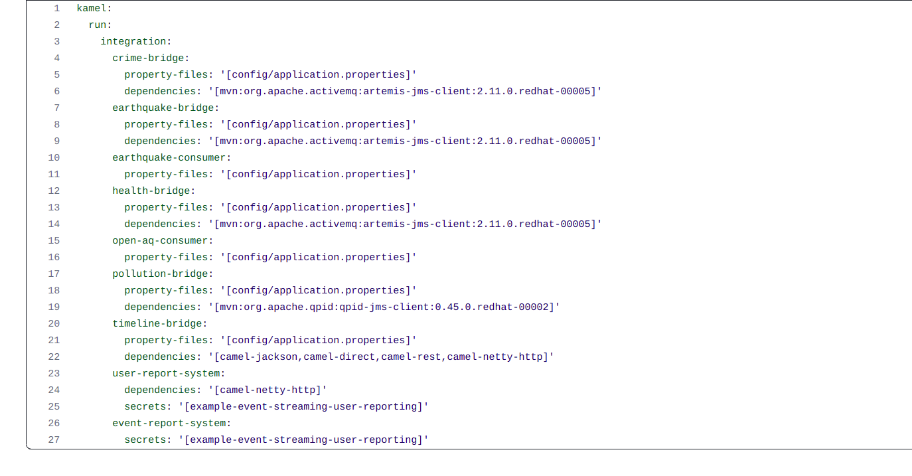Click the artemis-jms-client dependency on line 14
912x476 pixels.
[405, 224]
